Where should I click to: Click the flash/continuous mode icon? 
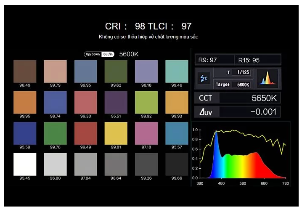(203, 78)
